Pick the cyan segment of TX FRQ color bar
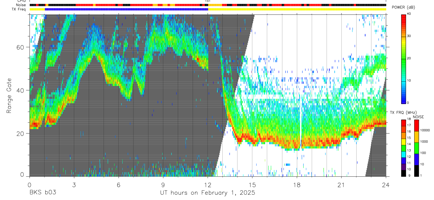Viewport: 434px width, 200px height. coord(403,154)
